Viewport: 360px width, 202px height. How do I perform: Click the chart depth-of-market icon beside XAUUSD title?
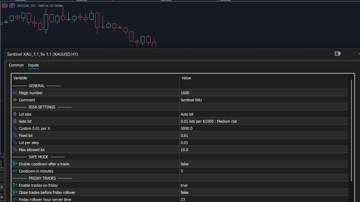coord(4,5)
